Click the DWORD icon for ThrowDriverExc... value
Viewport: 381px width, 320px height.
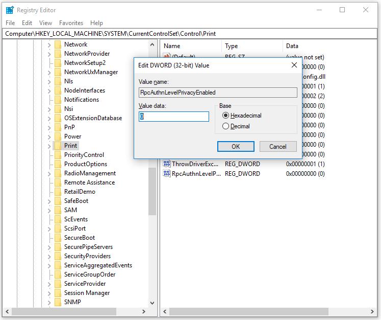point(167,164)
